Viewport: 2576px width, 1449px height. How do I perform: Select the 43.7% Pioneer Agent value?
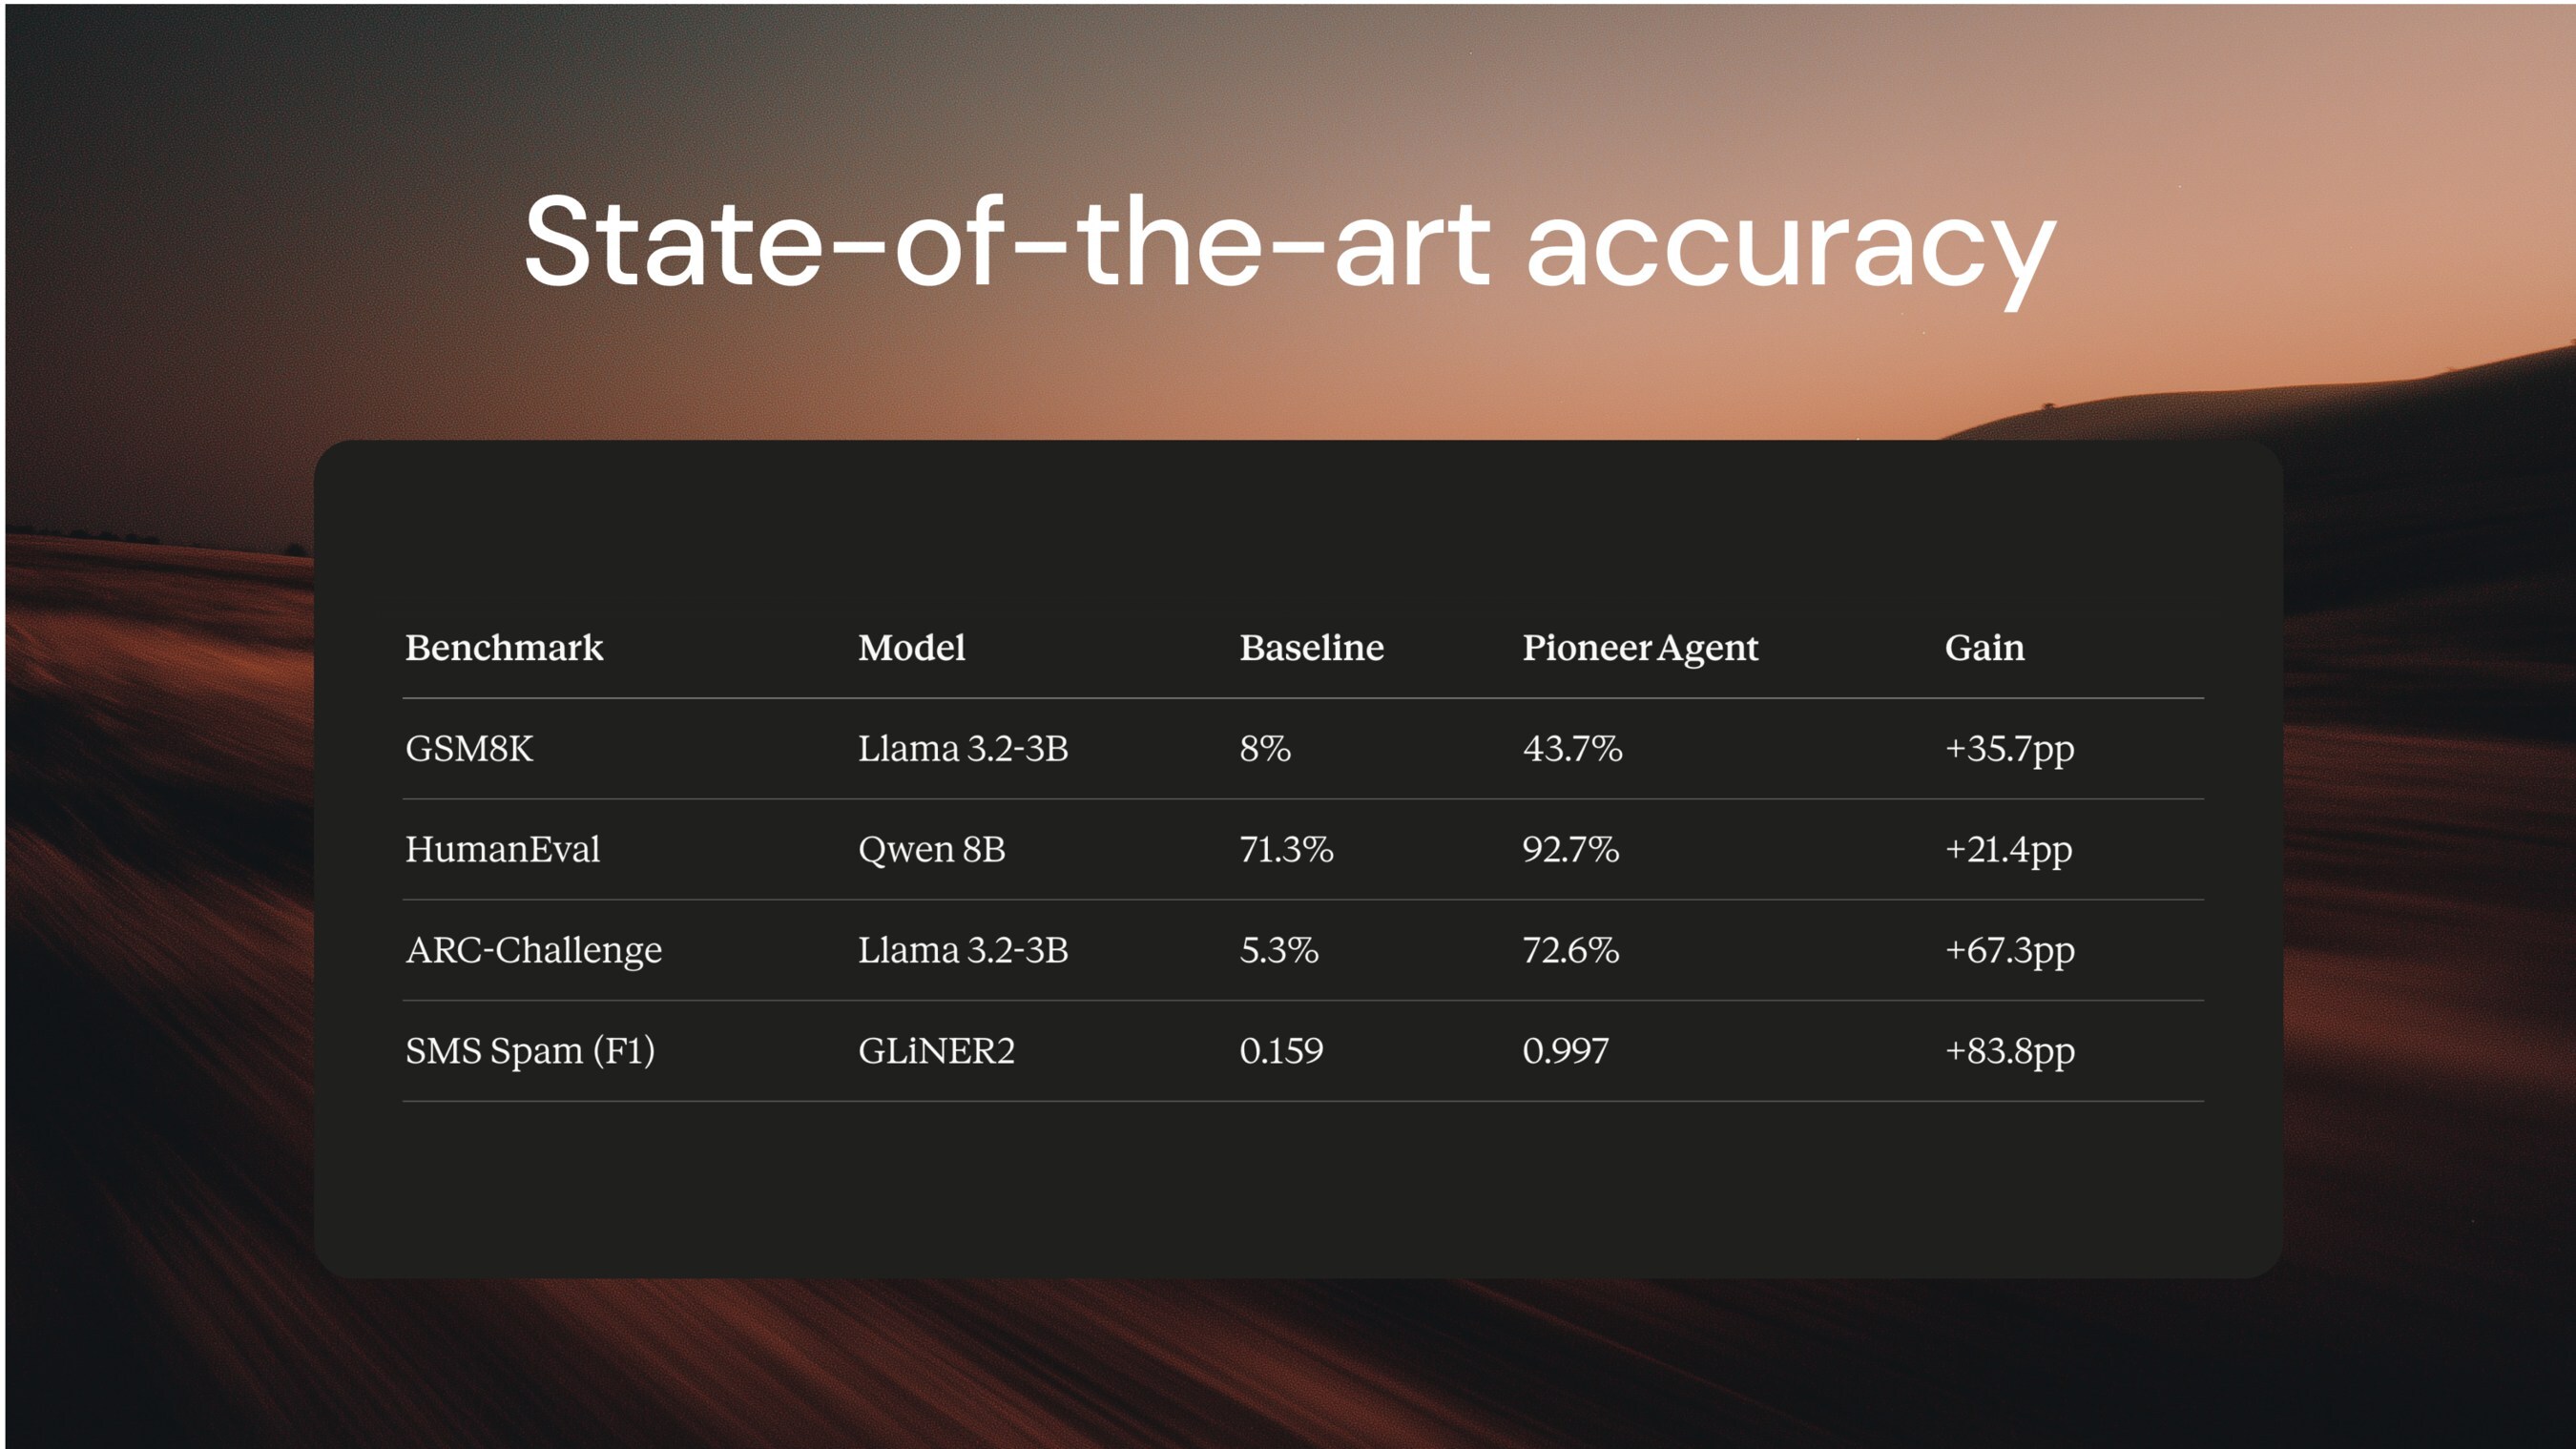[x=1572, y=749]
